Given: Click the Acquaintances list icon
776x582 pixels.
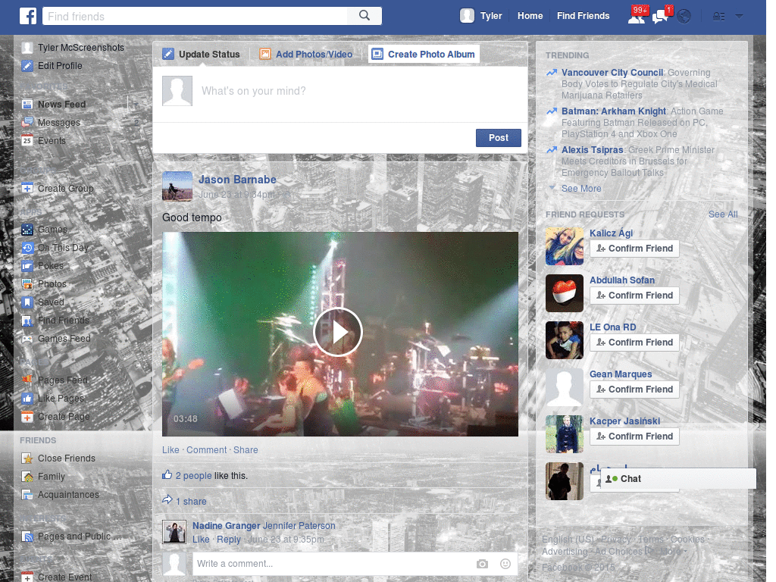Looking at the screenshot, I should click(x=27, y=494).
